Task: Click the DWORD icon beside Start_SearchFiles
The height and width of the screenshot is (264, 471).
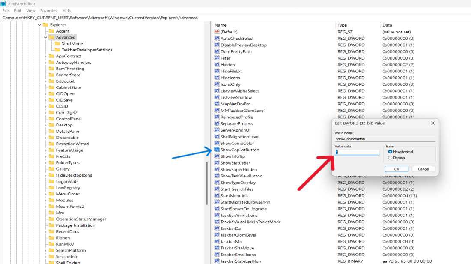Action: pyautogui.click(x=217, y=189)
